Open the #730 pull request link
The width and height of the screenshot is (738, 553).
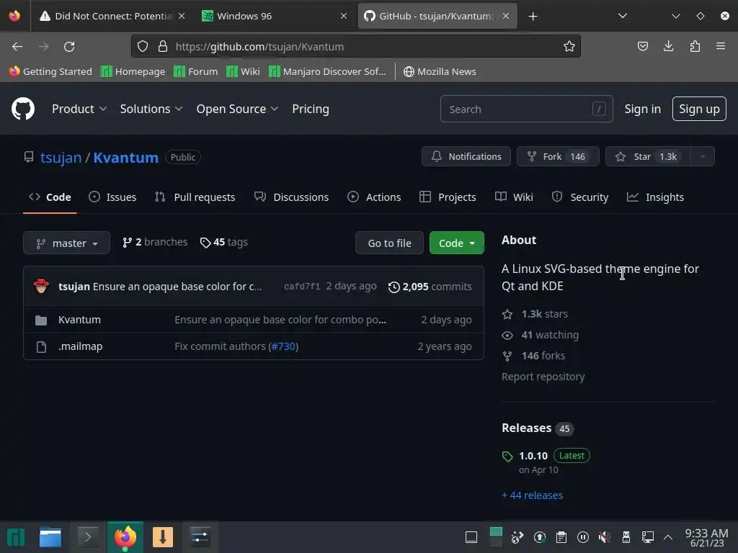283,346
